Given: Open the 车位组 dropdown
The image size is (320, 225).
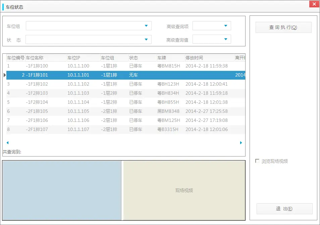Looking at the screenshot, I should 146,26.
